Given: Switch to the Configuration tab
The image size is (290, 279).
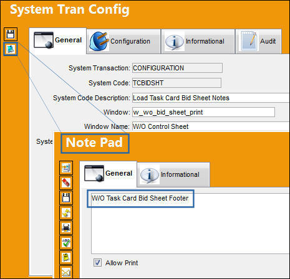Looking at the screenshot, I should pos(123,42).
